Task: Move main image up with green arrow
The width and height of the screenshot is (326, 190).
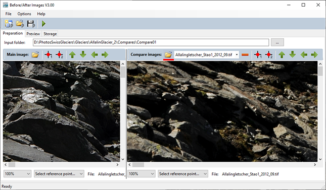Action: tap(72, 55)
